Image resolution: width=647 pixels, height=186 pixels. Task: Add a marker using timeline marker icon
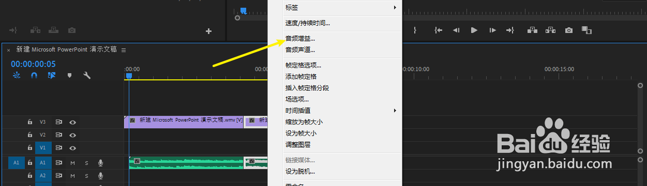pos(69,75)
